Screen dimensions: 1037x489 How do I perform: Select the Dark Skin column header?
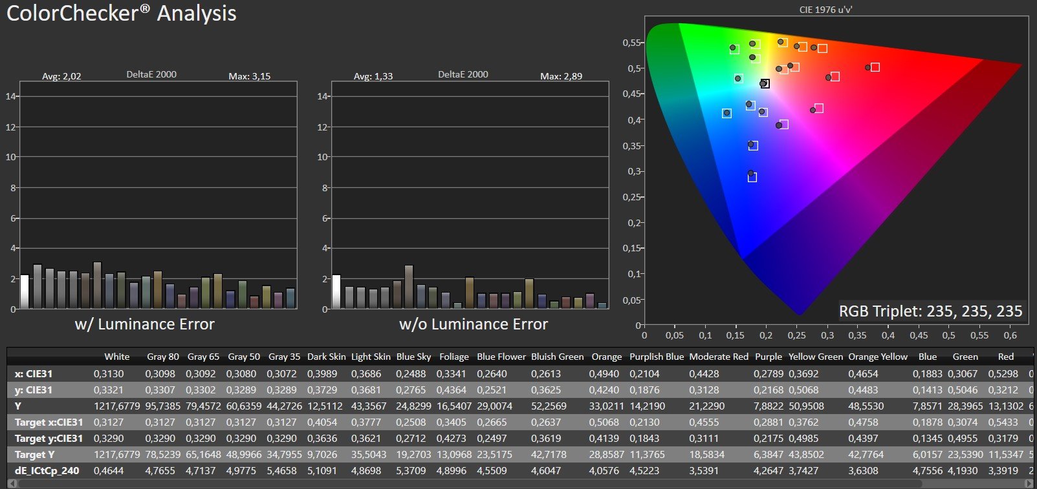click(x=326, y=357)
